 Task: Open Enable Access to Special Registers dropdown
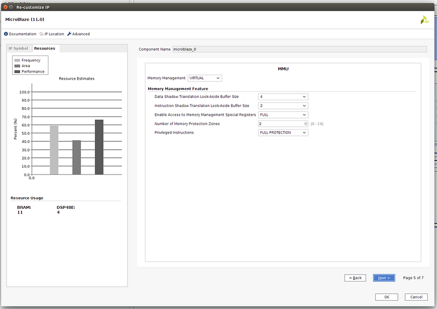pyautogui.click(x=283, y=115)
